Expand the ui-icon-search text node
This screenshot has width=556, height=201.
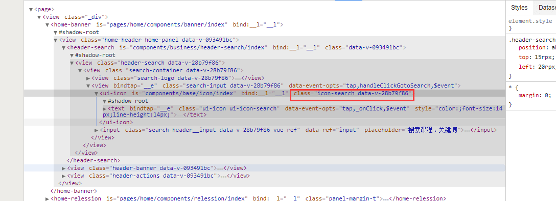point(105,109)
